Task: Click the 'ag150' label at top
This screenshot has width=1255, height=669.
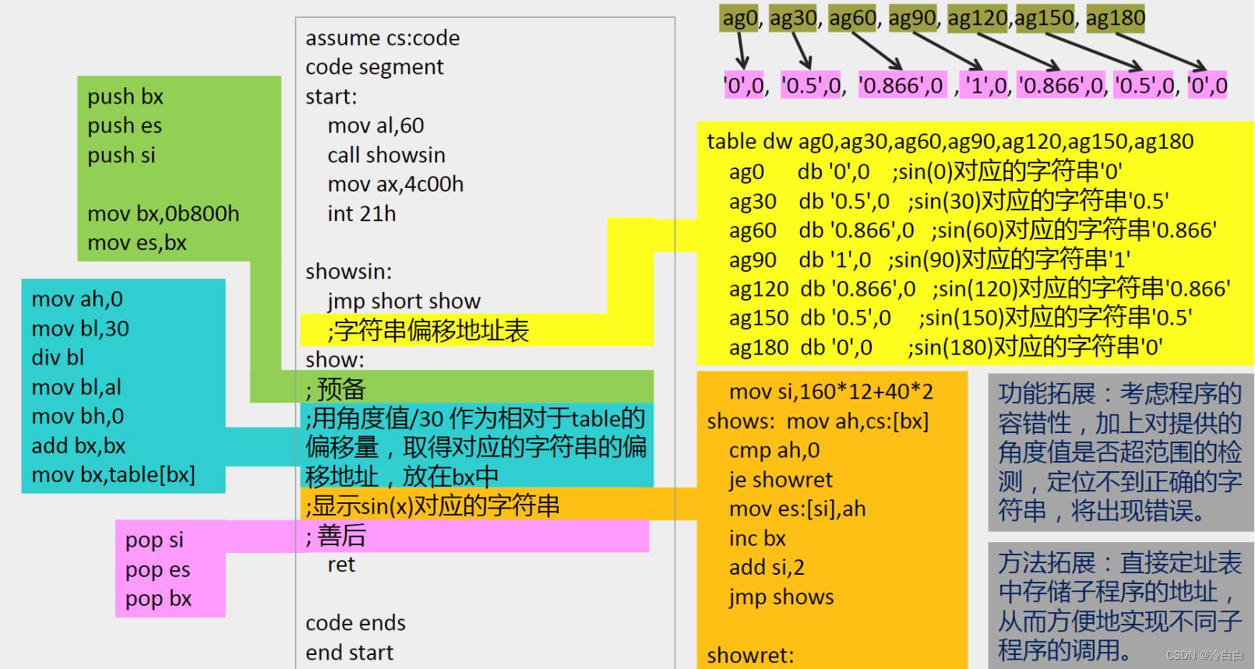Action: [x=1045, y=18]
